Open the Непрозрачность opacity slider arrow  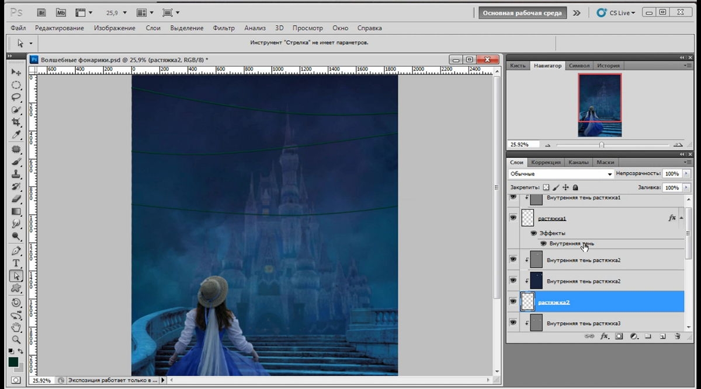(x=686, y=174)
